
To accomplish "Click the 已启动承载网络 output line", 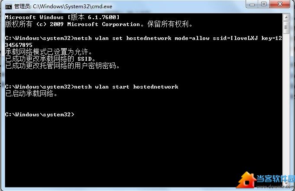I will [x=31, y=93].
